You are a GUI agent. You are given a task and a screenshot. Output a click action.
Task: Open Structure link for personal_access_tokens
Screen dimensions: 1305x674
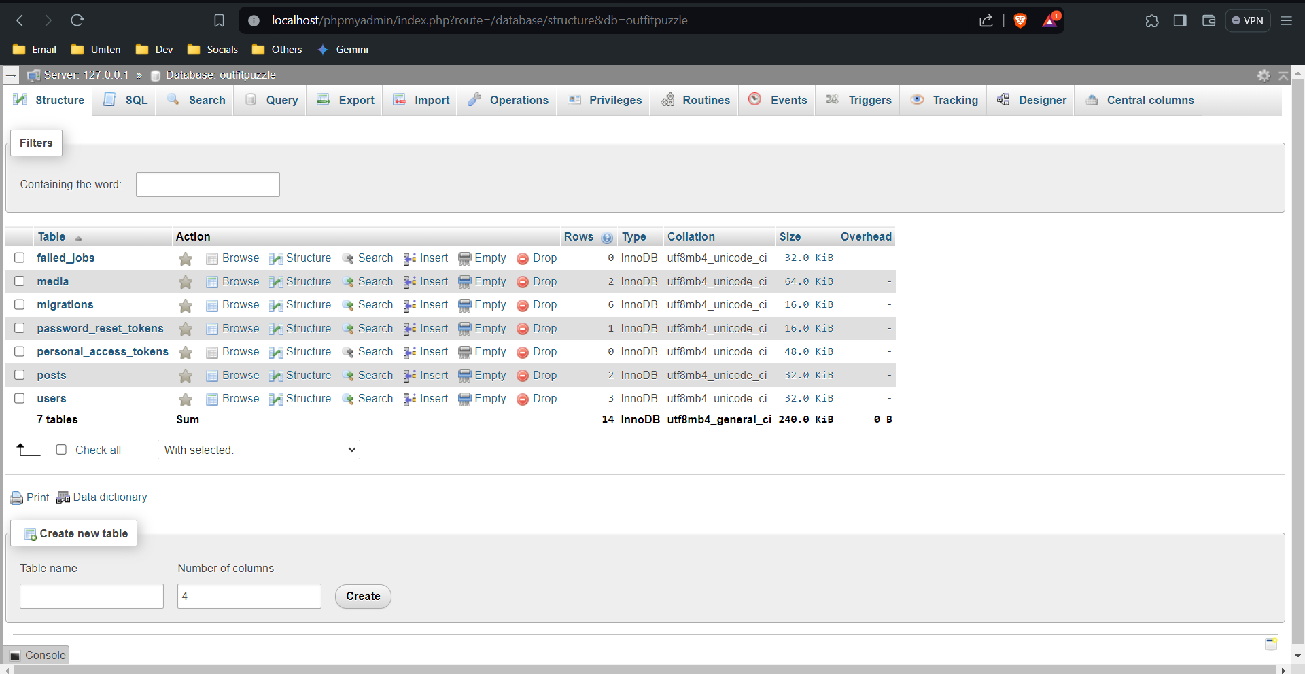pyautogui.click(x=300, y=352)
